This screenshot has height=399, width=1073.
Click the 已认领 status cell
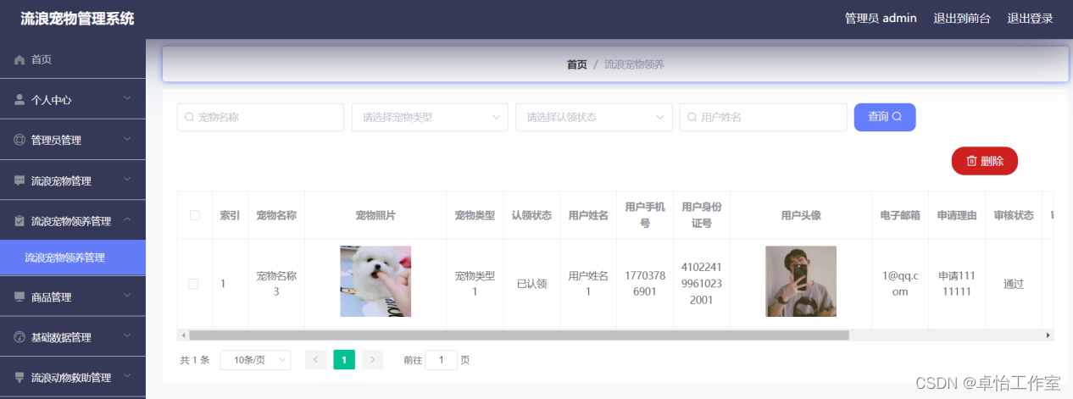coord(531,284)
